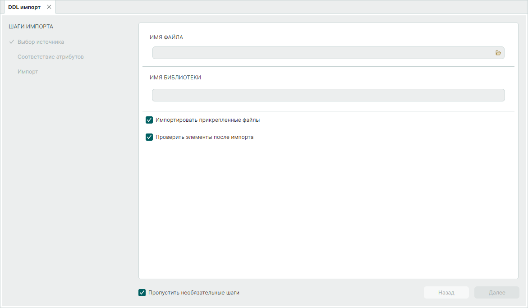Toggle Импортировать прикрепленные файлы checkbox
This screenshot has width=528, height=308.
(x=149, y=120)
